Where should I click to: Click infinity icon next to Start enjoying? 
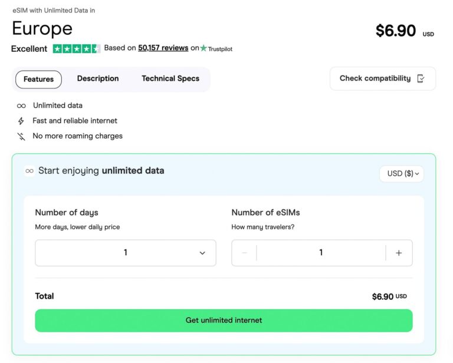[x=29, y=171]
